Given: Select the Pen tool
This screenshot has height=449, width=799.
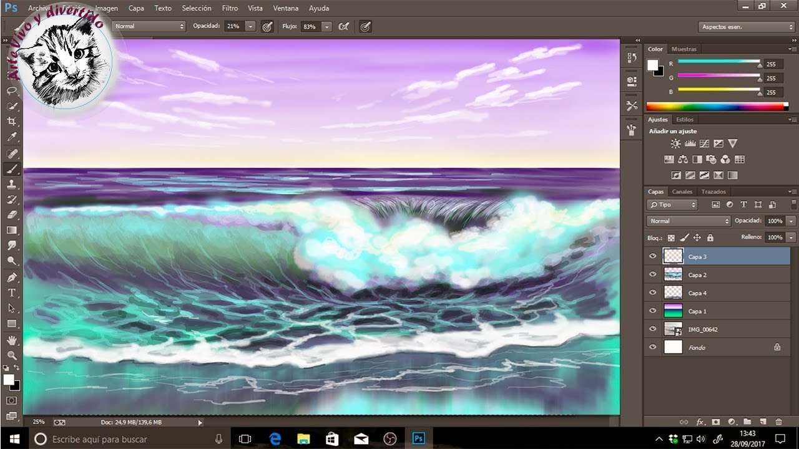Looking at the screenshot, I should 11,277.
